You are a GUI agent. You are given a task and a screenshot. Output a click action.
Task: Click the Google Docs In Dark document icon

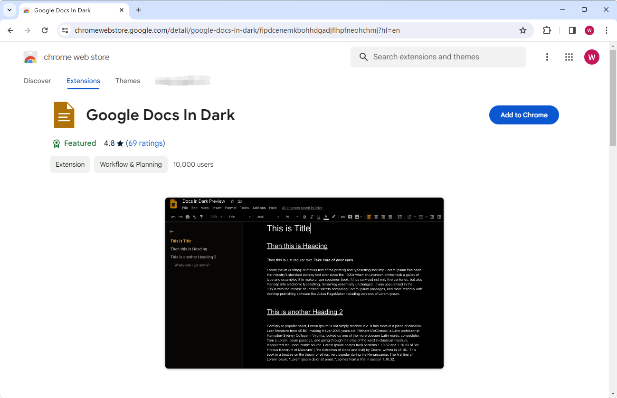click(x=64, y=114)
